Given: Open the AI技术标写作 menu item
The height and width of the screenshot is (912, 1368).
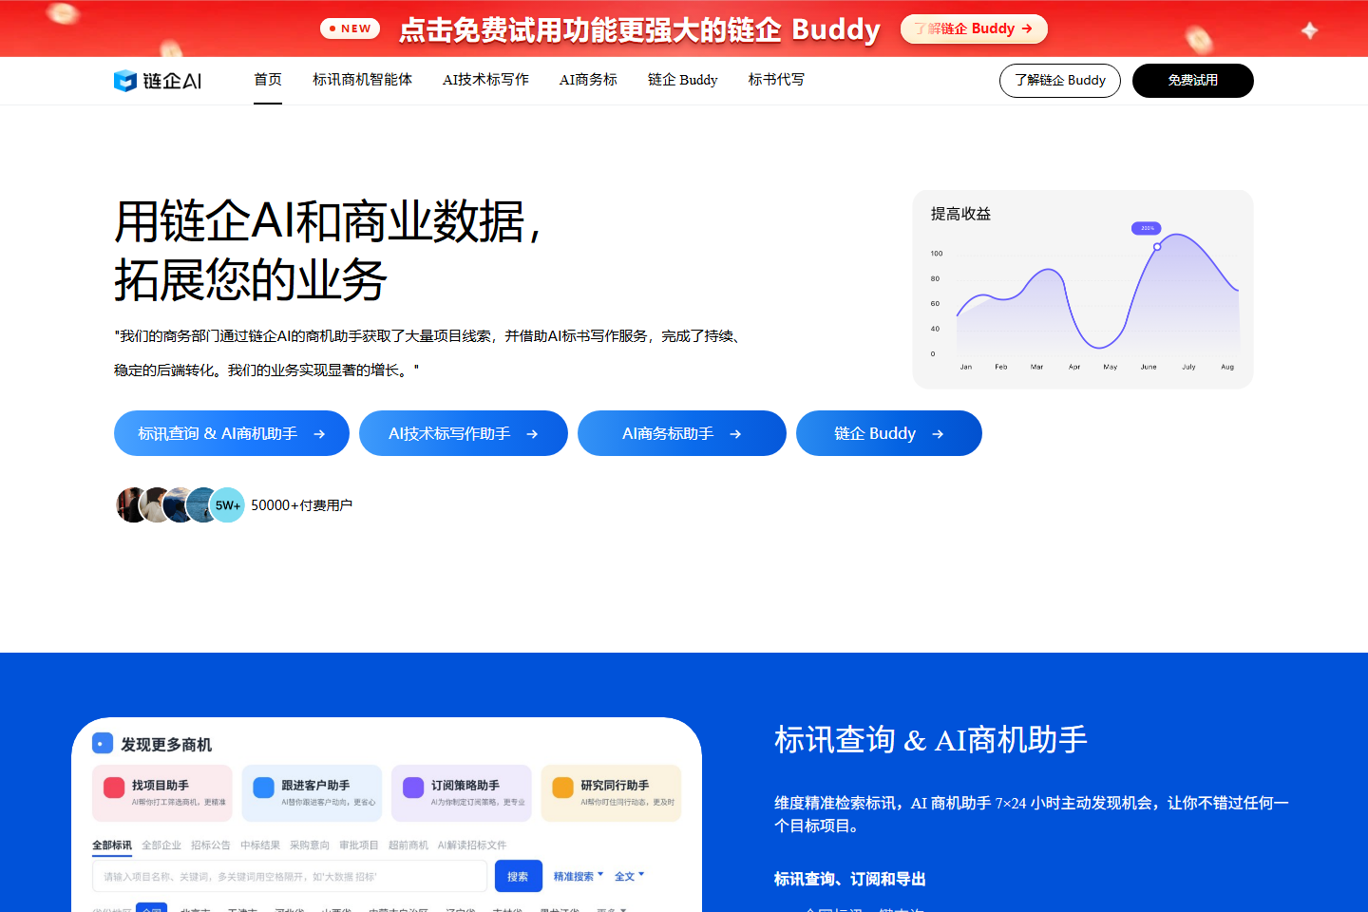Looking at the screenshot, I should coord(485,80).
